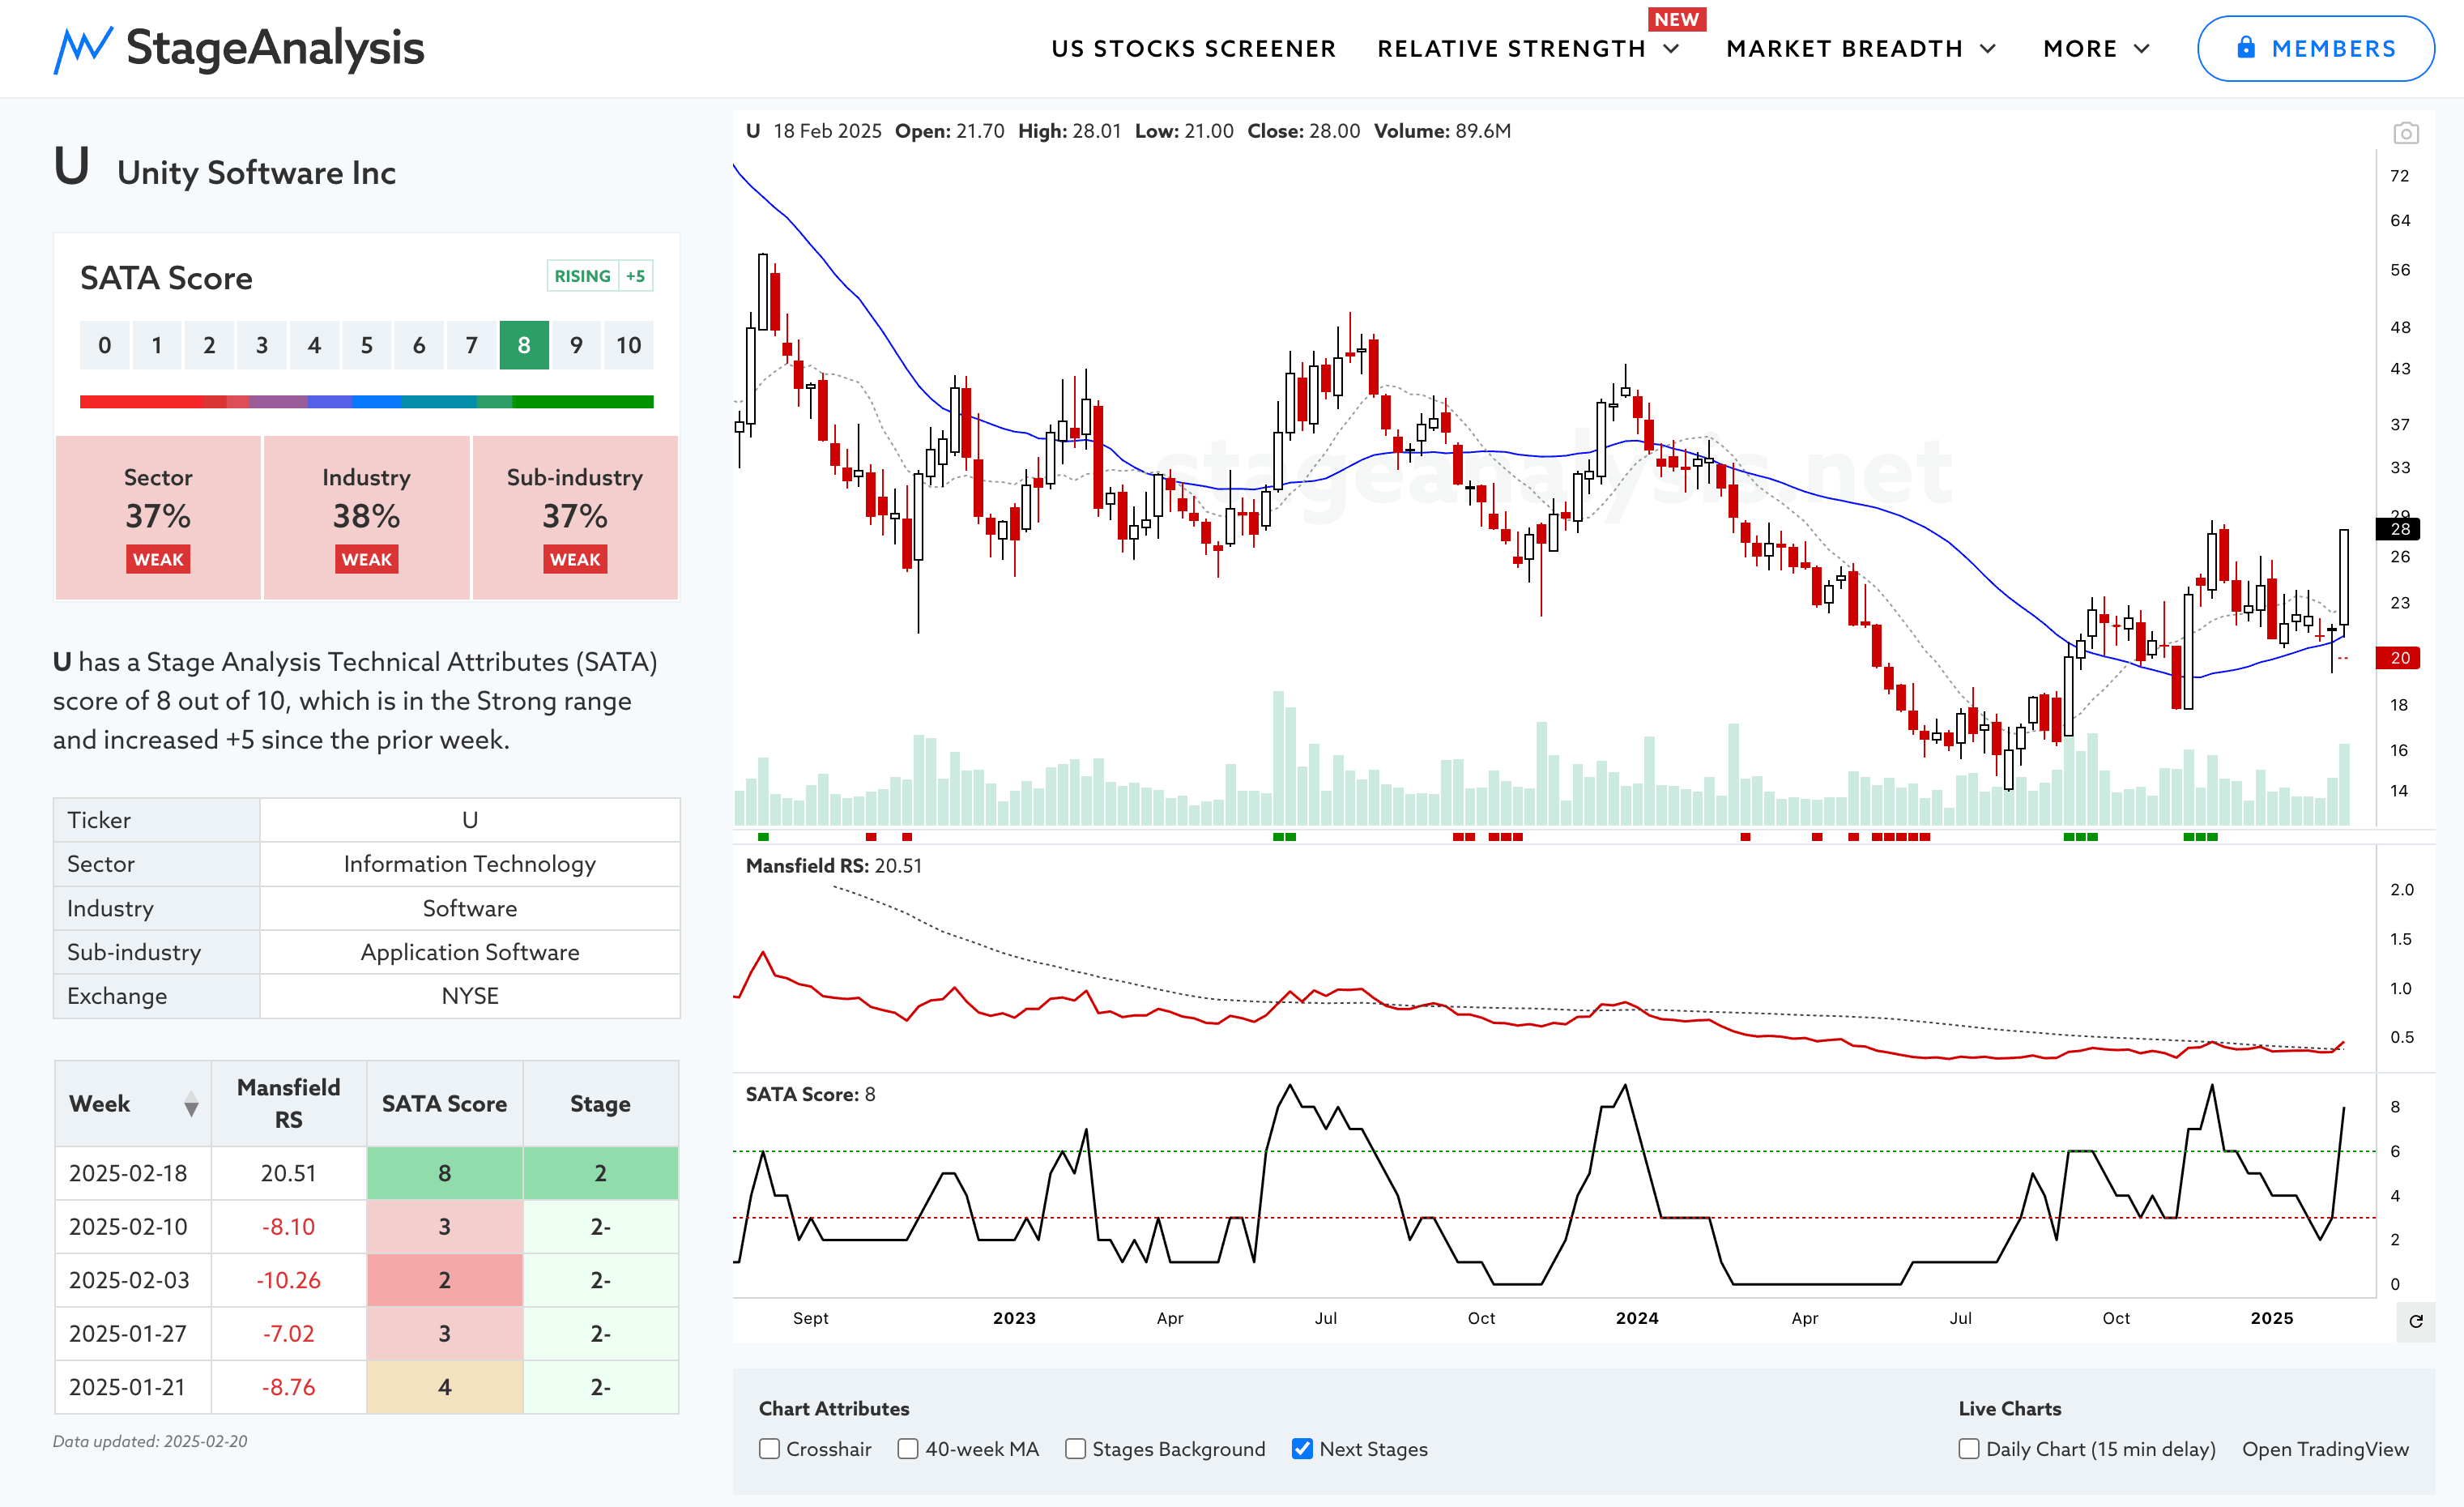The image size is (2464, 1507).
Task: Select SATA score box 10
Action: (628, 345)
